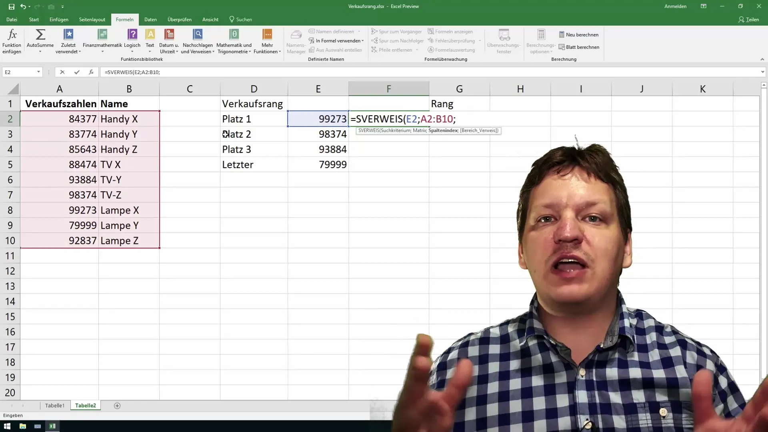
Task: Open Customize Quick Access Toolbar dropdown
Action: coord(62,6)
